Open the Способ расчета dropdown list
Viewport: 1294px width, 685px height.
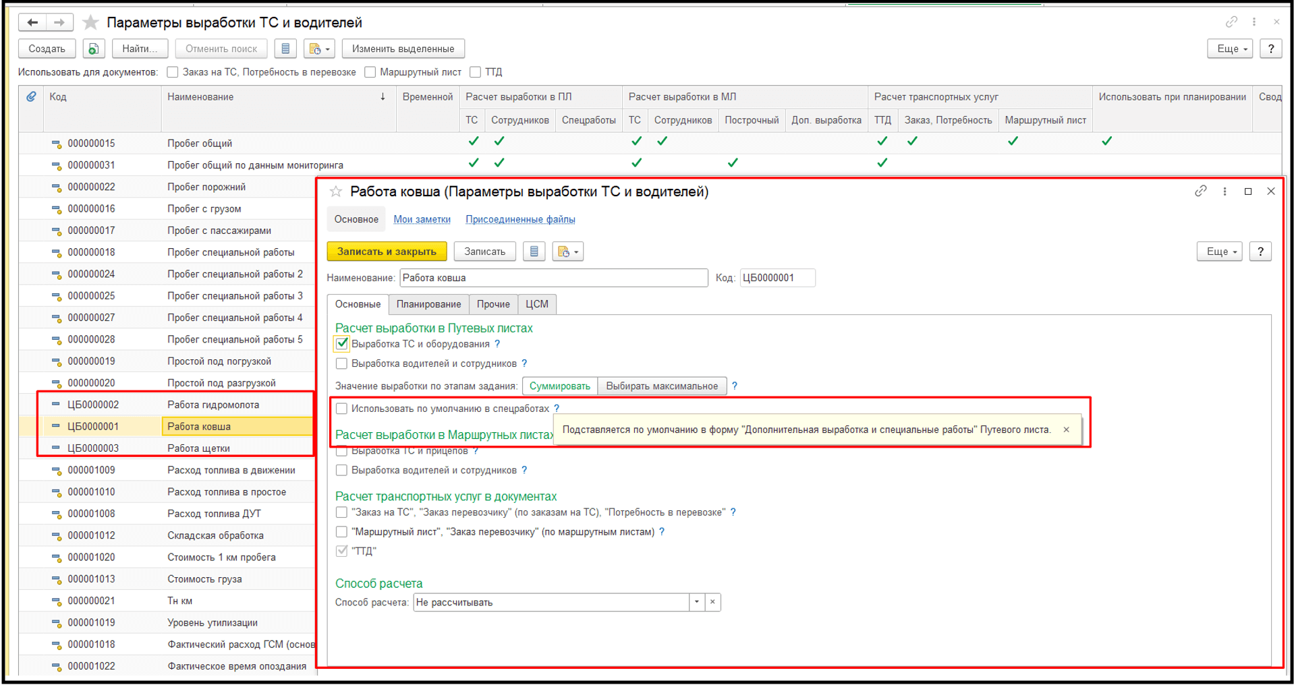696,602
